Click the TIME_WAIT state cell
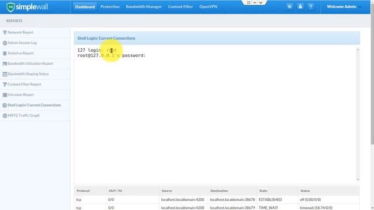Image resolution: width=374 pixels, height=210 pixels. pos(268,208)
